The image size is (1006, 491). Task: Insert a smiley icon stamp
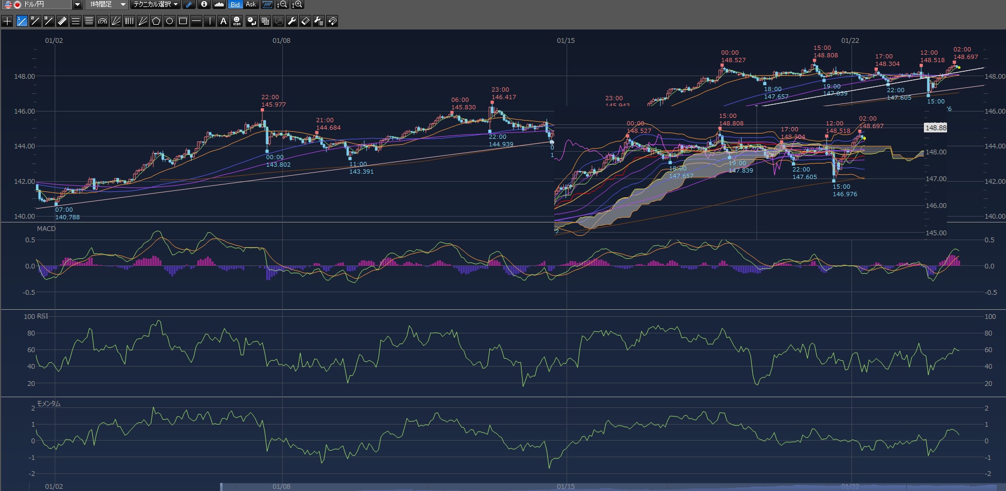237,21
